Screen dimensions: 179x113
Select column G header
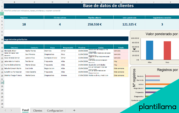pos(101,2)
